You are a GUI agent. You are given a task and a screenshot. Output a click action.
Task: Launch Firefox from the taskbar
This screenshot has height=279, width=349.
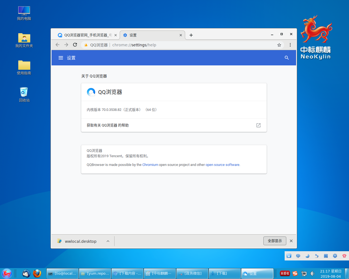tap(37, 273)
